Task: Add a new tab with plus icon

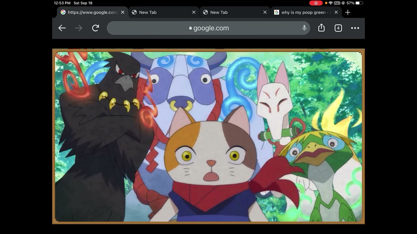Action: coord(348,12)
